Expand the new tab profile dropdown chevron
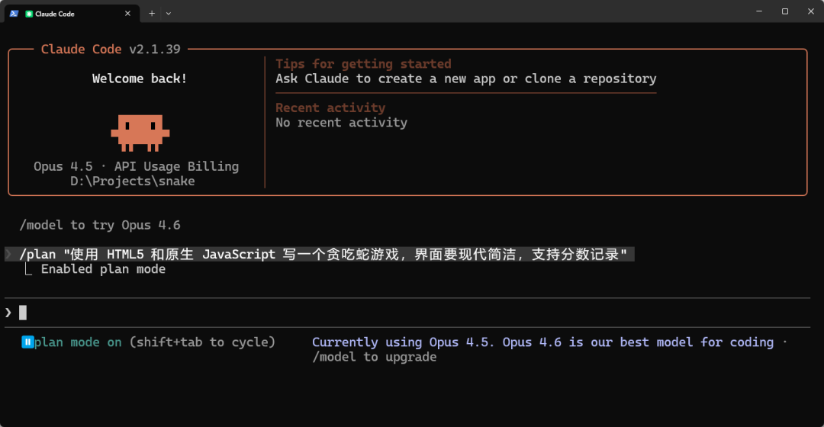824x427 pixels. (x=169, y=13)
